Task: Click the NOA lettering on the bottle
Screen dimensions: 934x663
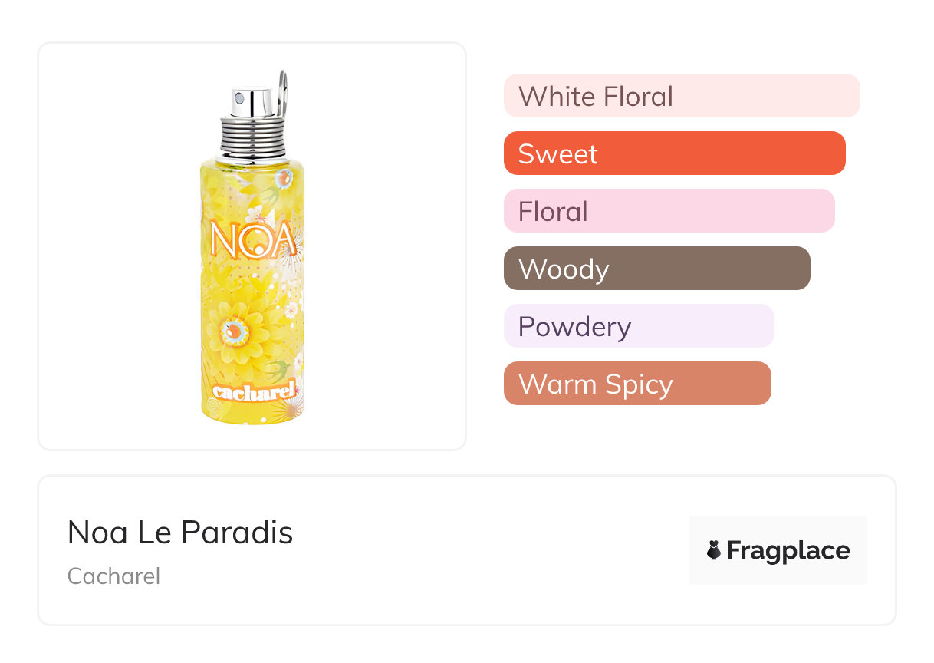Action: click(252, 239)
